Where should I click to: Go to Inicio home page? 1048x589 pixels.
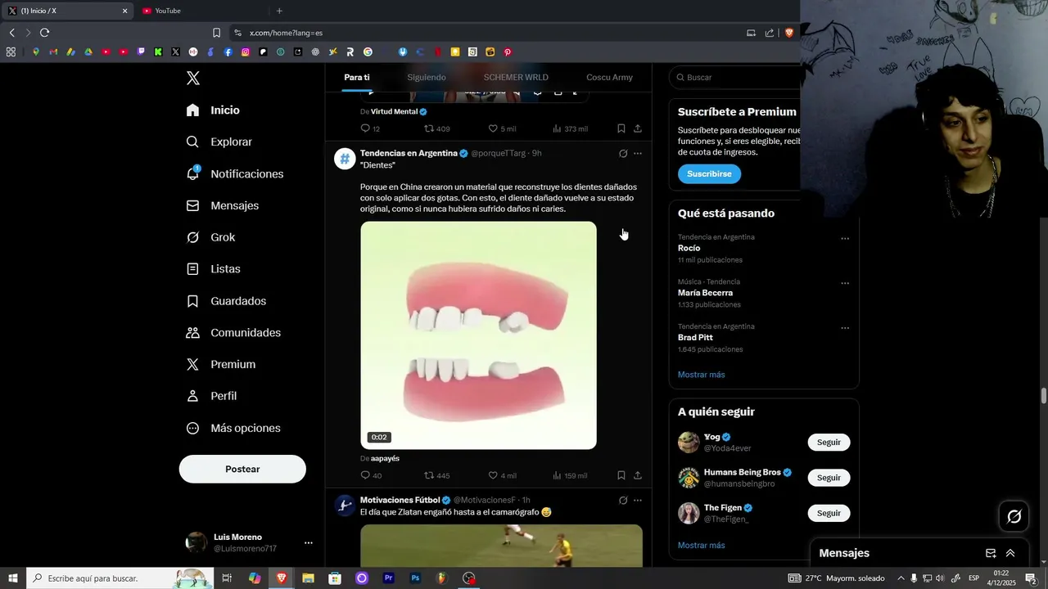click(x=213, y=110)
